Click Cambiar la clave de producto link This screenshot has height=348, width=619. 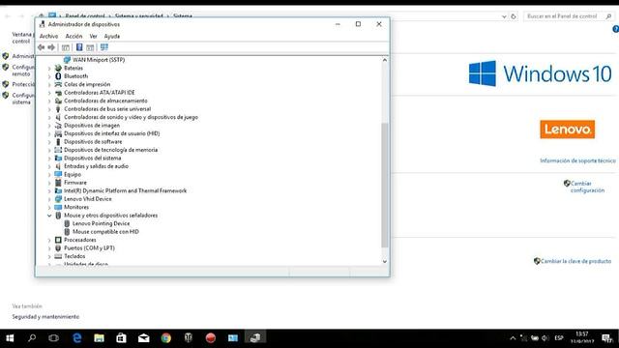tap(575, 261)
